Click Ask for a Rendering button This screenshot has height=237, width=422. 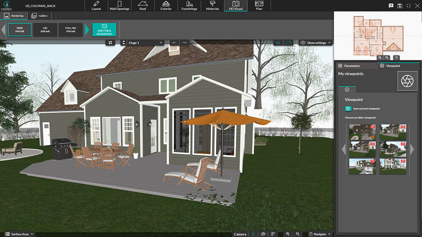click(104, 30)
